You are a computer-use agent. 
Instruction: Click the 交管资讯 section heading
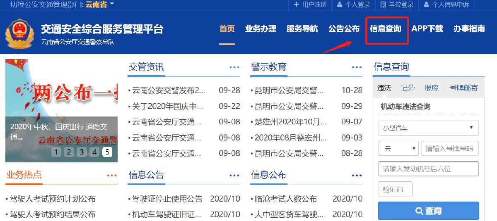146,67
